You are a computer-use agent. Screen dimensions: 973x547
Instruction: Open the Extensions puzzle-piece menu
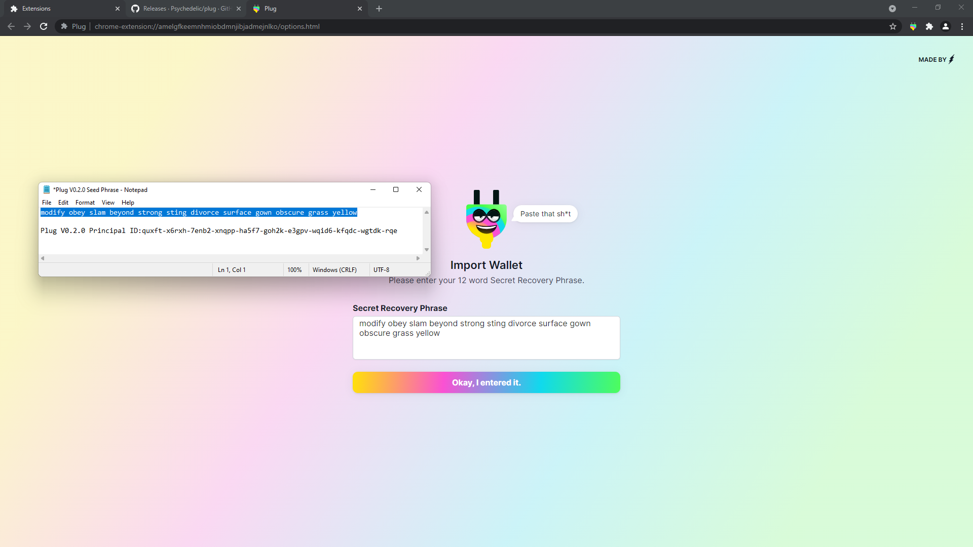(929, 26)
